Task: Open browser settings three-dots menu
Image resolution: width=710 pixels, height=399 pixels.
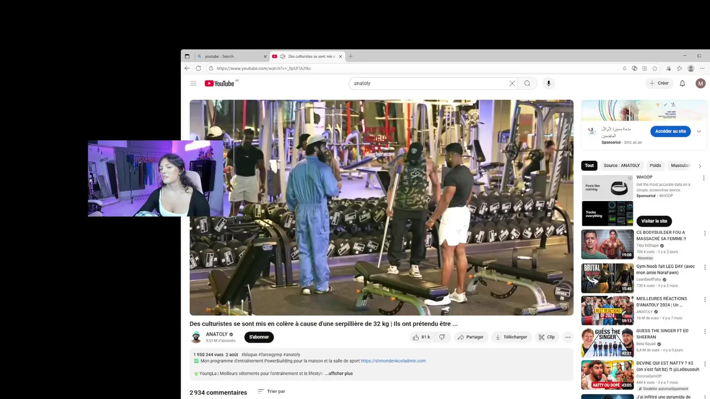Action: pyautogui.click(x=702, y=68)
